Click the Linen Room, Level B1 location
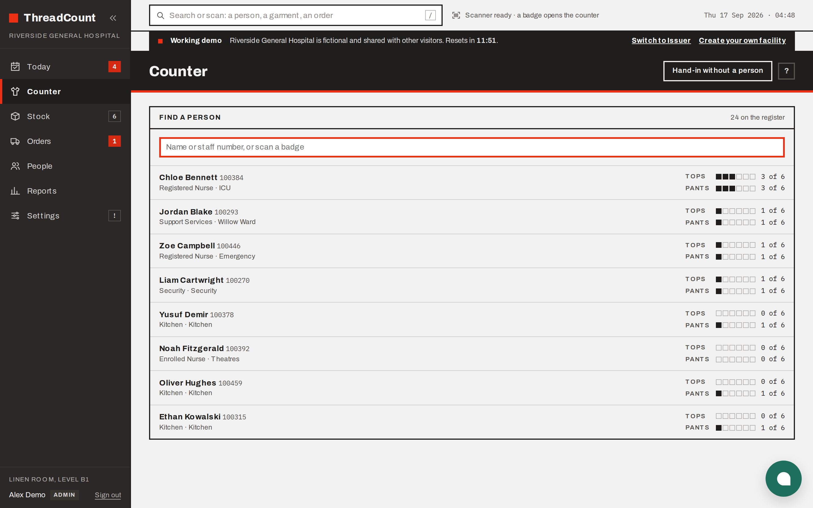Screen dimensions: 813x508 pos(49,479)
